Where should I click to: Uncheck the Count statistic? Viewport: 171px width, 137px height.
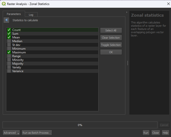pyautogui.click(x=9, y=30)
